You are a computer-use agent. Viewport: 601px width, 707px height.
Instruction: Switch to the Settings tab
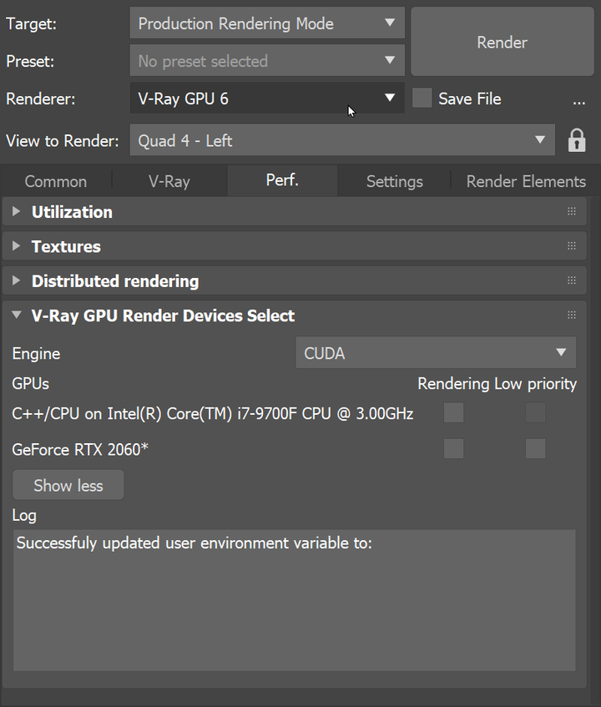393,180
